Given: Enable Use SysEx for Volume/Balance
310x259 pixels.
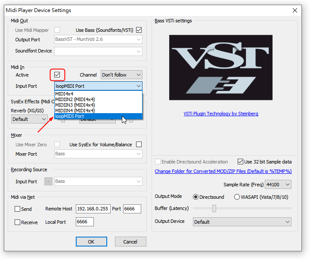Looking at the screenshot, I should coord(139,145).
